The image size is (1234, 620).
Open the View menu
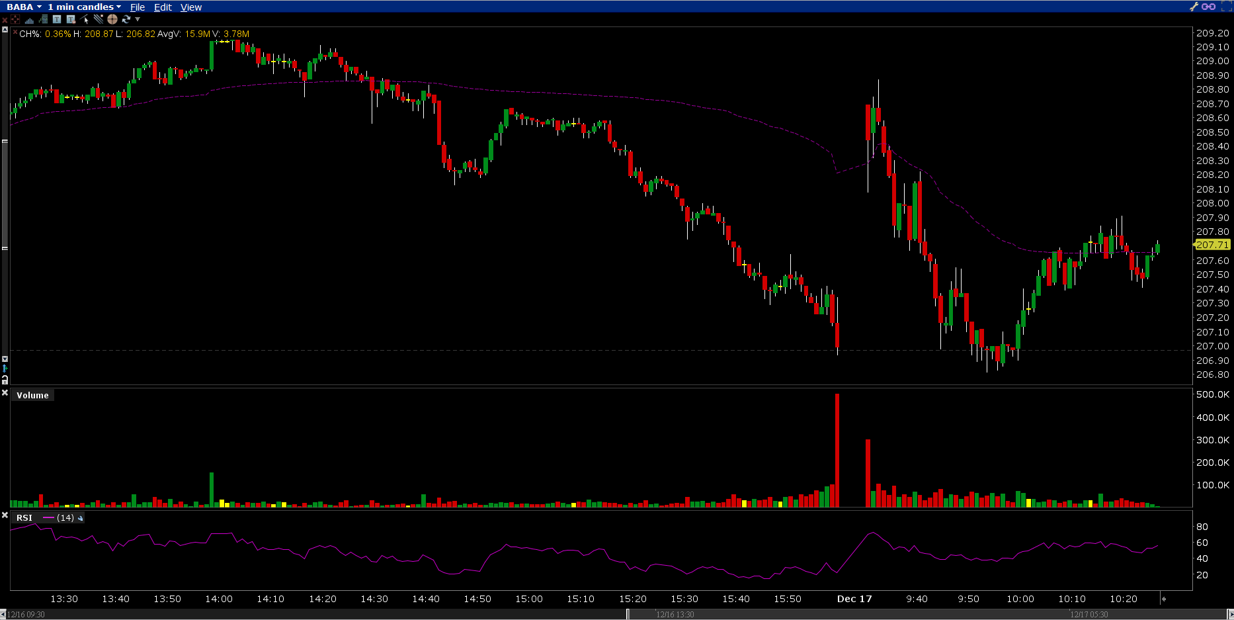(191, 7)
